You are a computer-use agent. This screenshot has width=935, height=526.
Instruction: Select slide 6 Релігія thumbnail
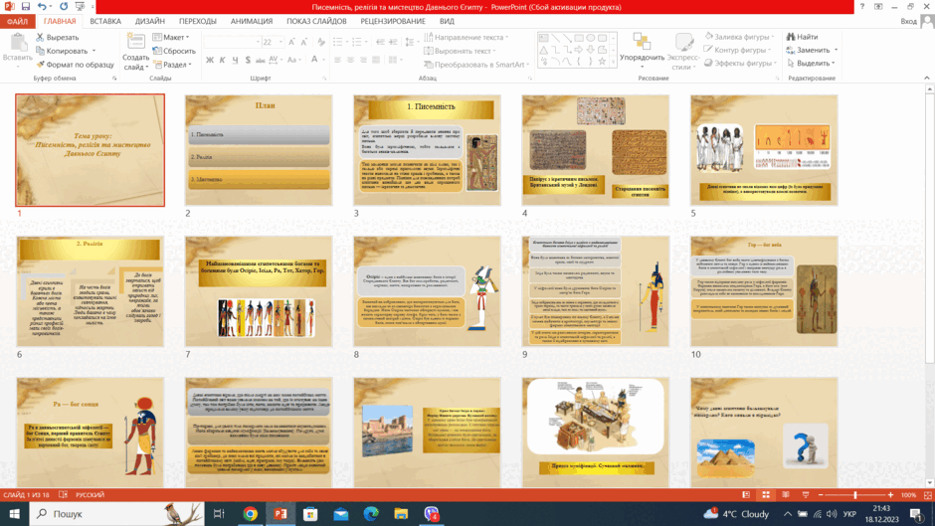point(91,291)
